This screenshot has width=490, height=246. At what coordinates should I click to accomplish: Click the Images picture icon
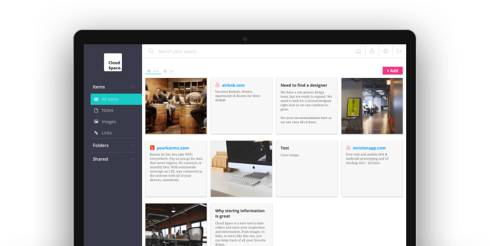click(x=96, y=121)
